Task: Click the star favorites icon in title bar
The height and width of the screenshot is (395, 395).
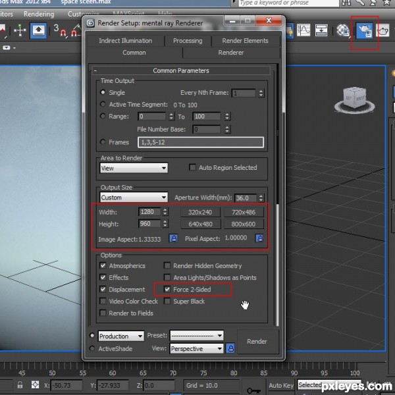Action: tap(386, 3)
